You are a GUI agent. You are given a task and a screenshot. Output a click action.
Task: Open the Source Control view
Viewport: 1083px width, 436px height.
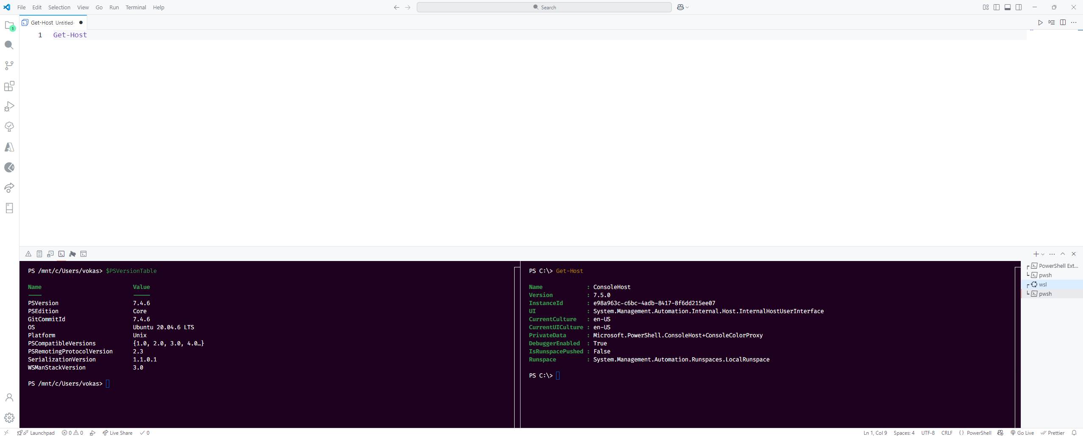(x=9, y=65)
